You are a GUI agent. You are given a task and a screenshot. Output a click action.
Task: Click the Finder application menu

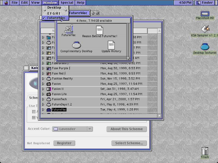(x=205, y=3)
